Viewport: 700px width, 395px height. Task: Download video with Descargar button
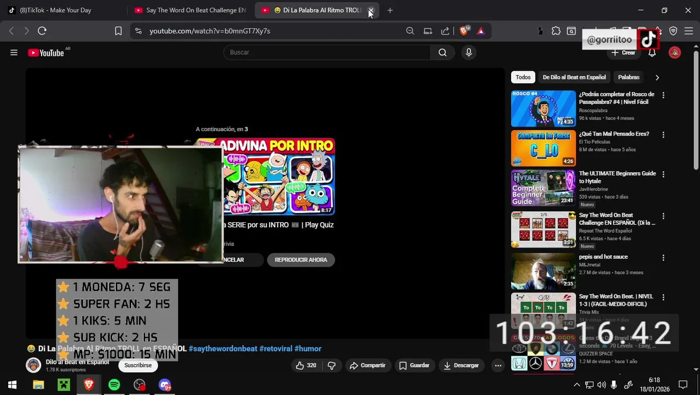[461, 365]
